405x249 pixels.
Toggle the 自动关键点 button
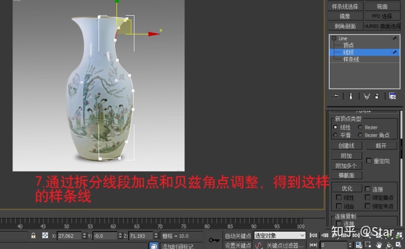tap(238, 236)
